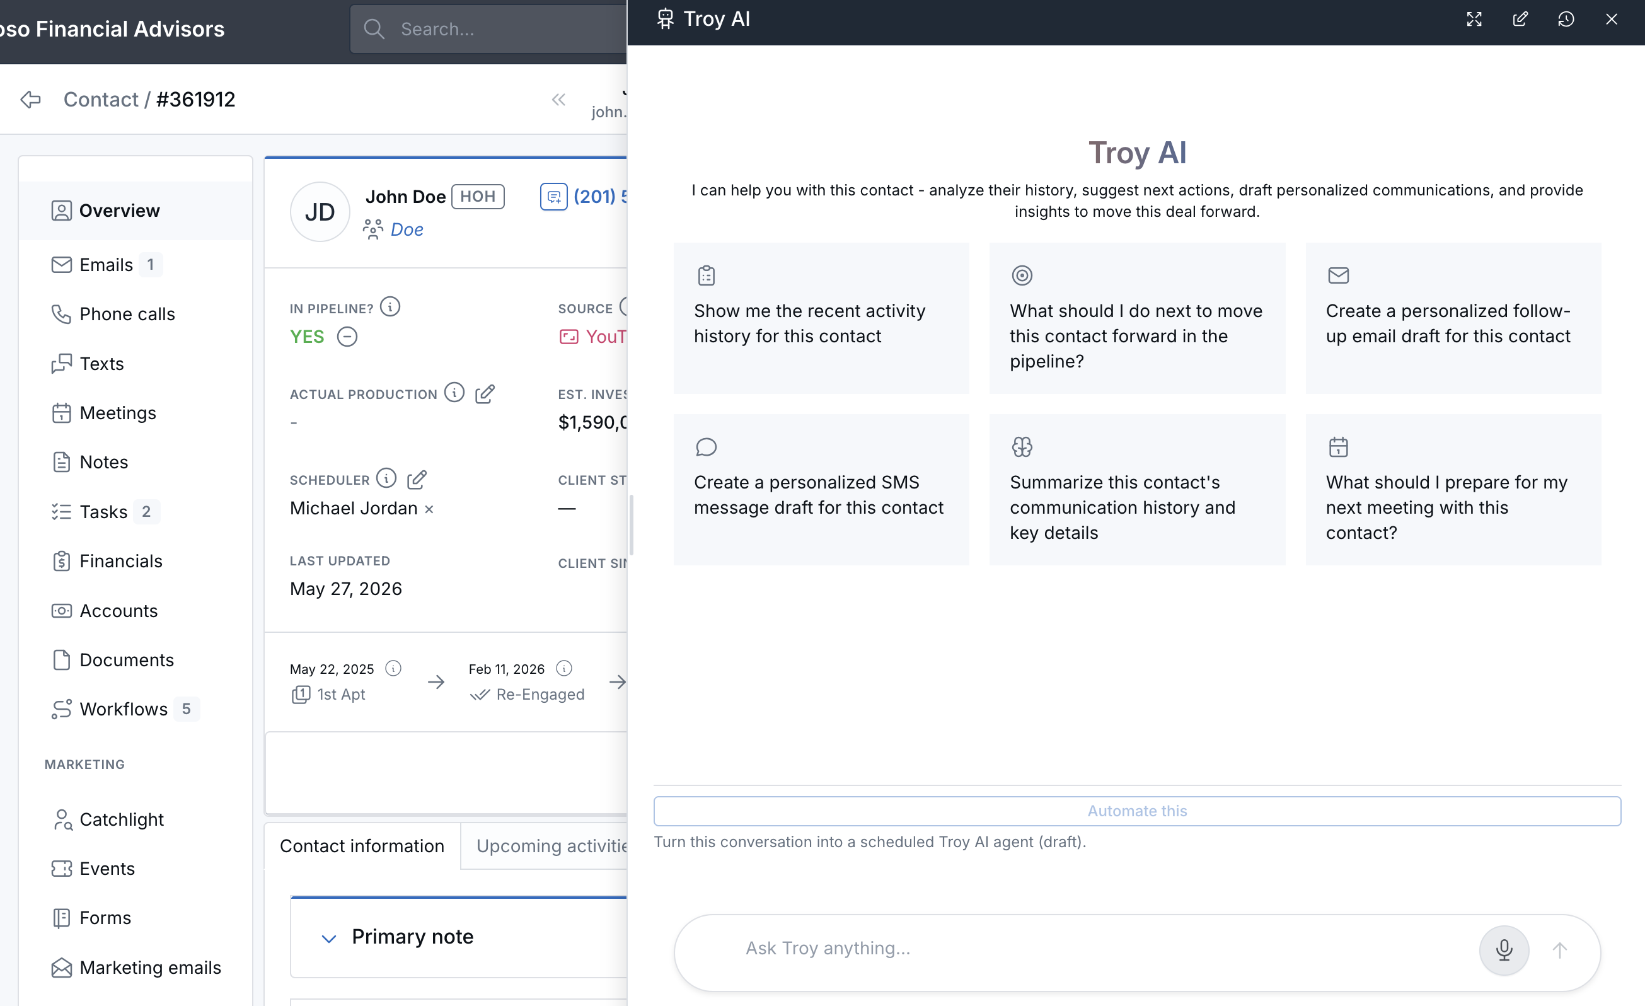Click the Troy AI robot icon in header

[665, 20]
